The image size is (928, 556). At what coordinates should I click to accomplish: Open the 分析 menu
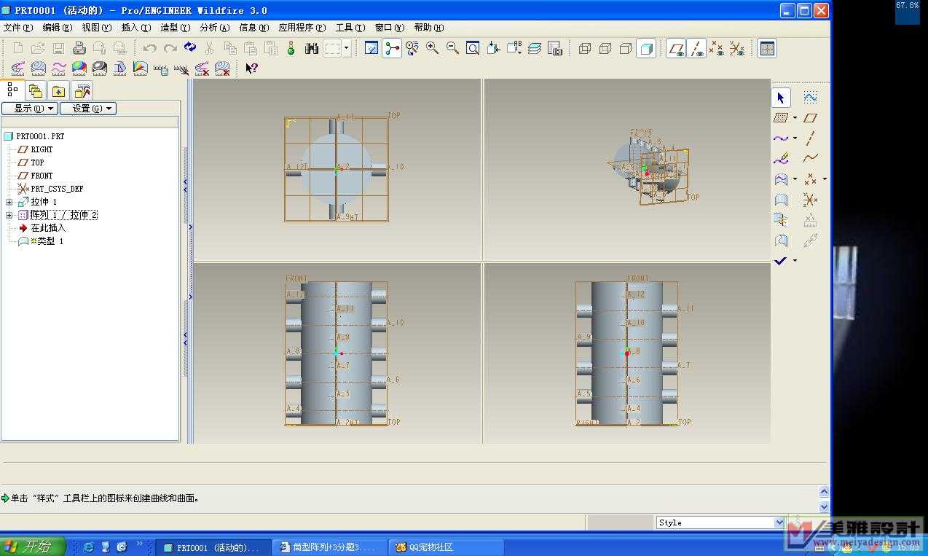[214, 28]
